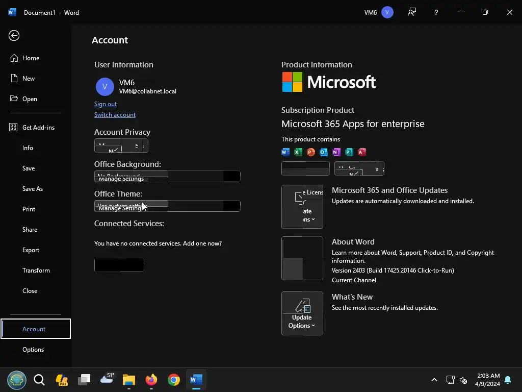Click the user avatar beside VM6@collabnet.local
The image size is (522, 392).
(105, 87)
